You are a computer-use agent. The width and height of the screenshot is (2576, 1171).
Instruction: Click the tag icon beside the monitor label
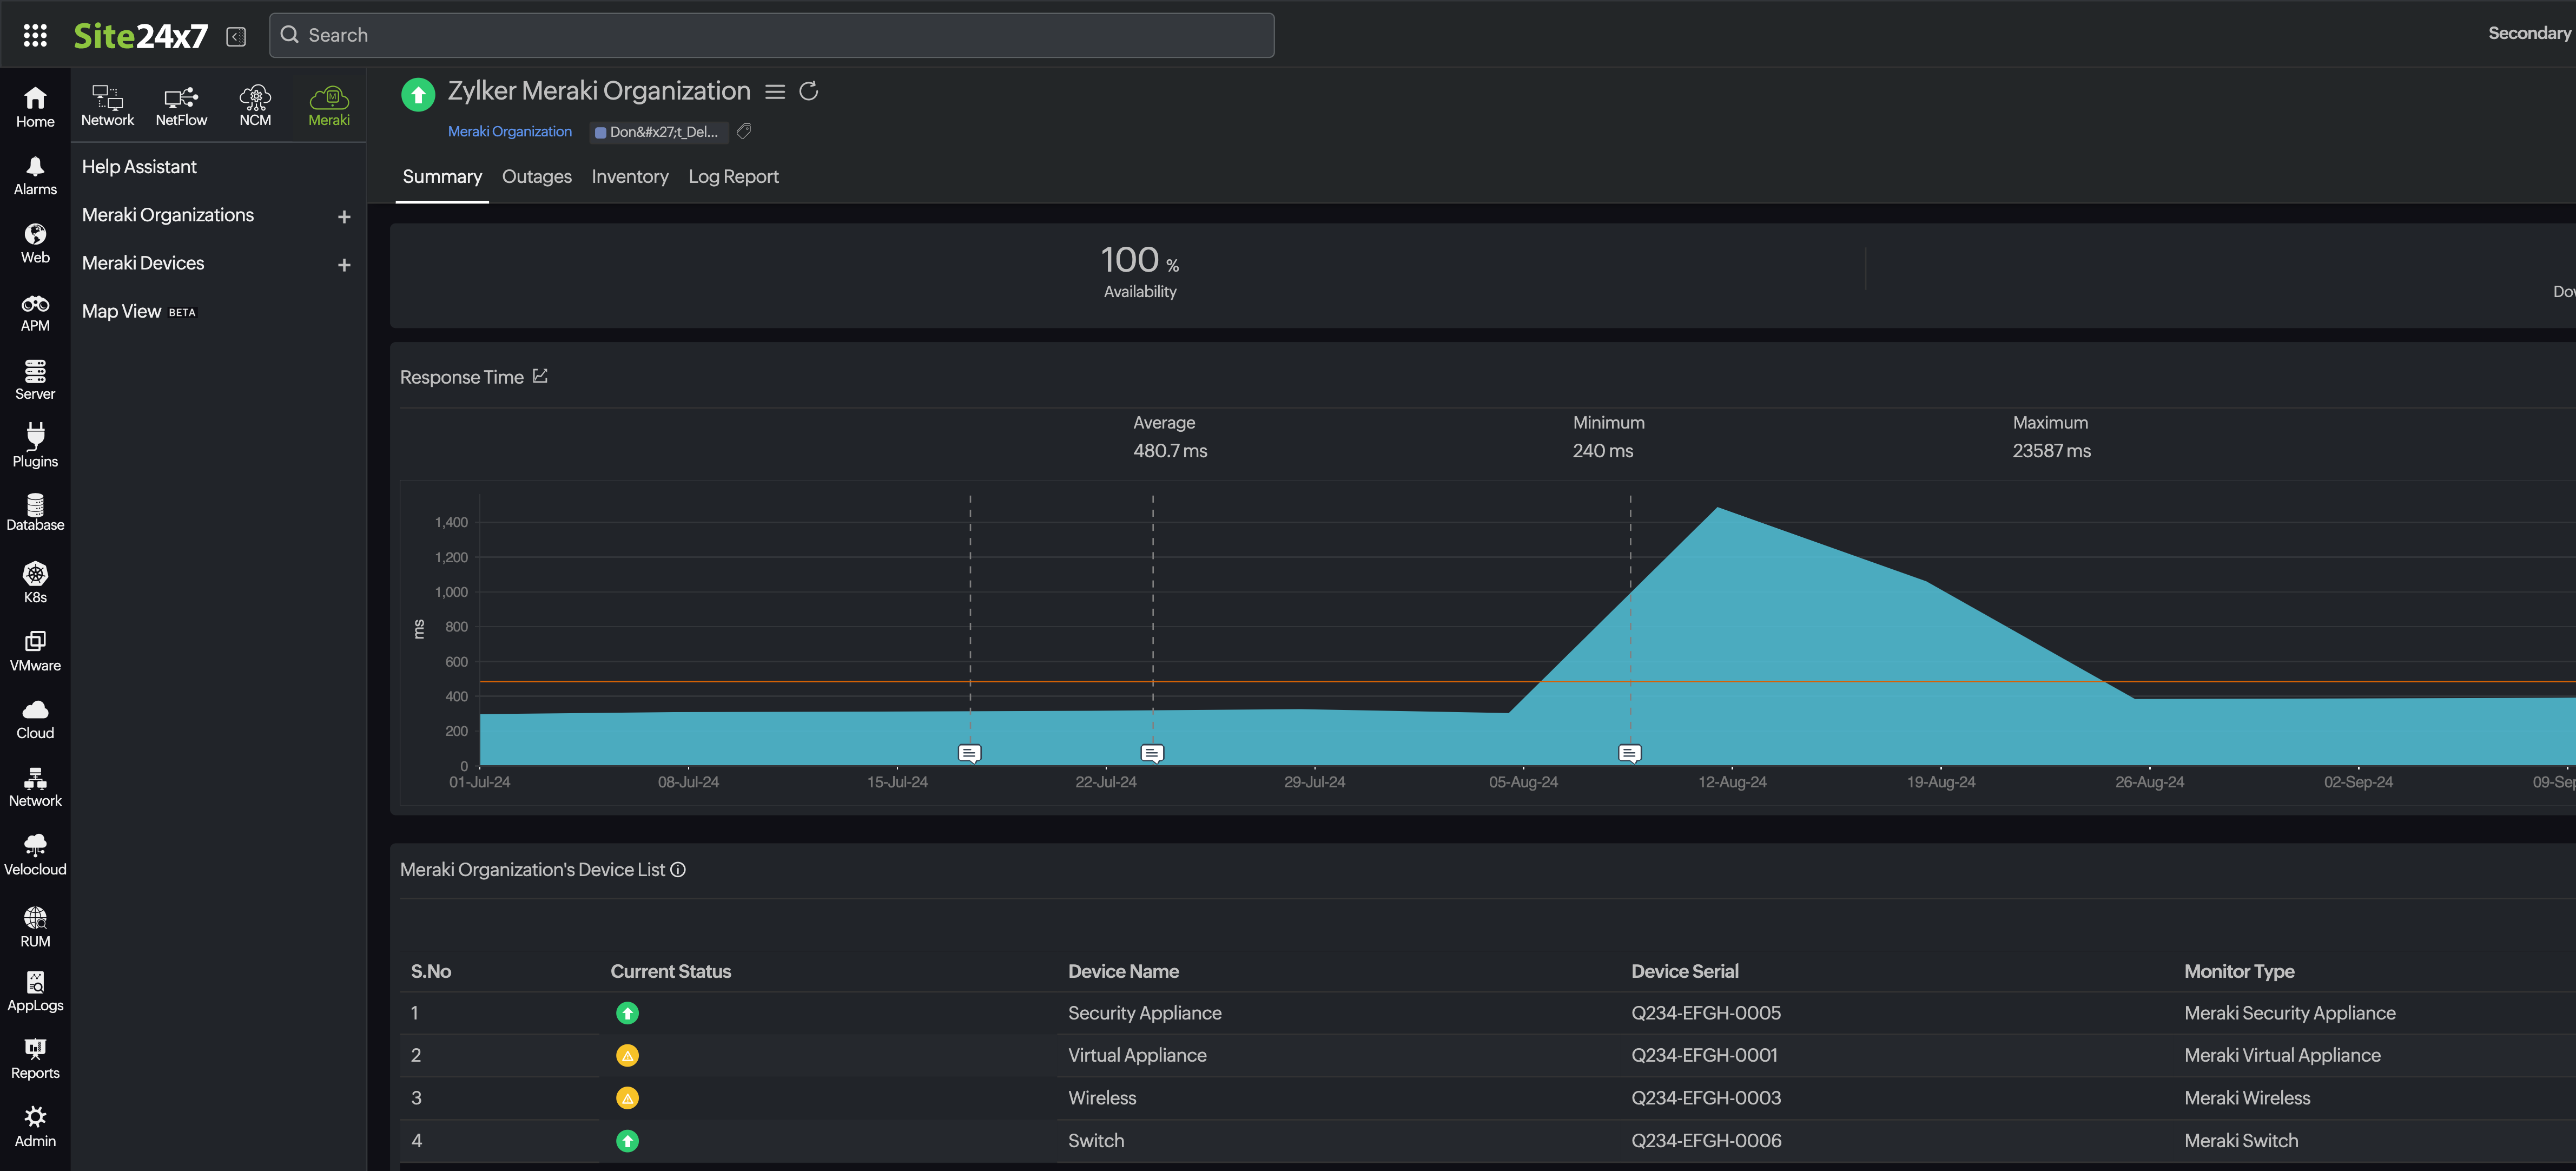point(743,131)
